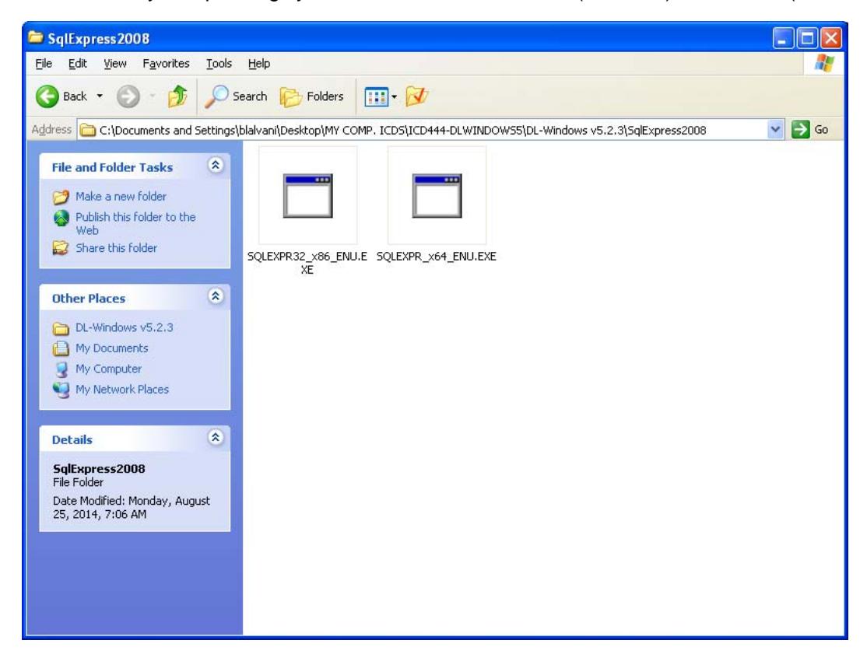
Task: Click the green Back arrow icon
Action: point(47,96)
